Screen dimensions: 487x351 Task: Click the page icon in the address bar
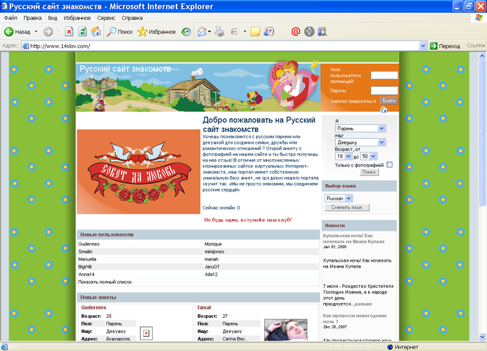pos(26,46)
